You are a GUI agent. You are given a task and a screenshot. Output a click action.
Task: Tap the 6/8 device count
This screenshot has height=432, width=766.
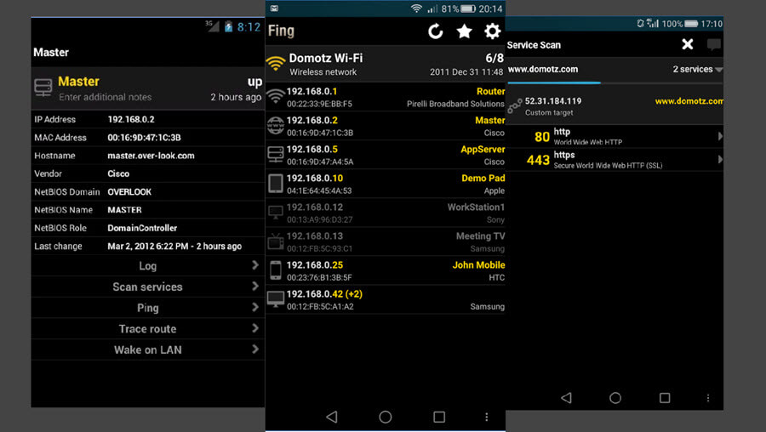pyautogui.click(x=494, y=58)
